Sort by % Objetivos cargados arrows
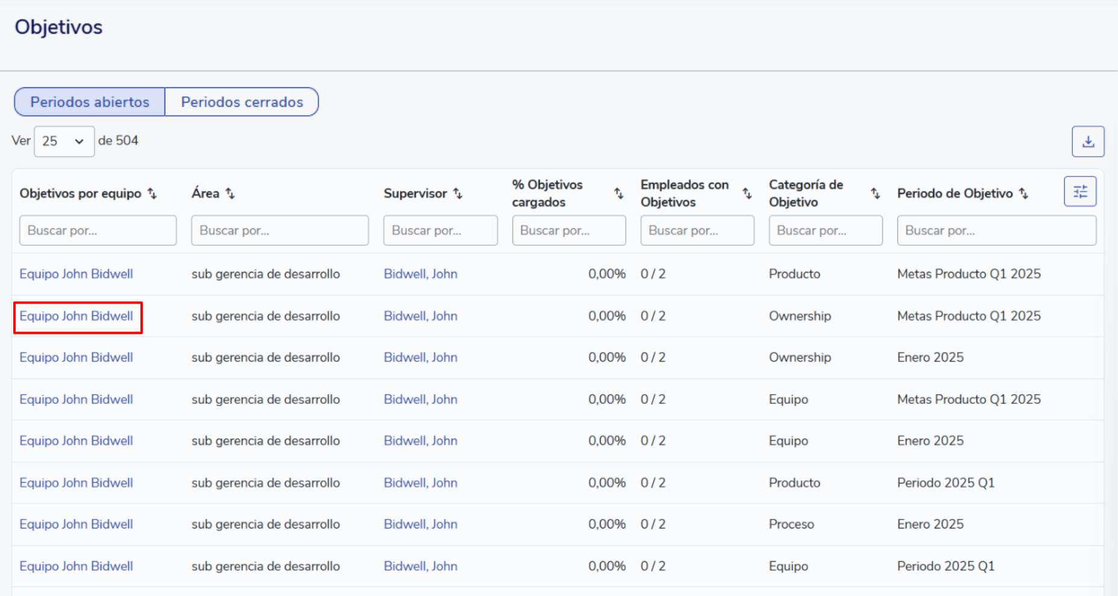The image size is (1118, 596). point(618,193)
